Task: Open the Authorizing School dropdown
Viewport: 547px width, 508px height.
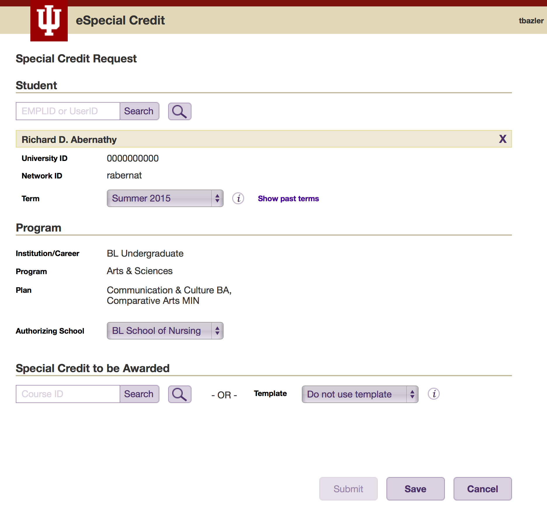Action: tap(165, 331)
